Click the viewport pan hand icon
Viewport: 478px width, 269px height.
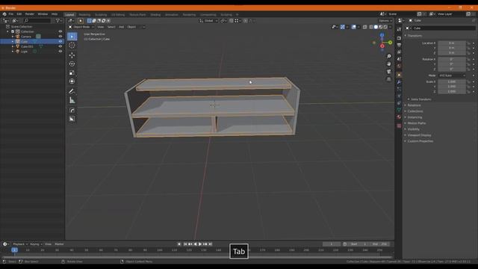[388, 64]
